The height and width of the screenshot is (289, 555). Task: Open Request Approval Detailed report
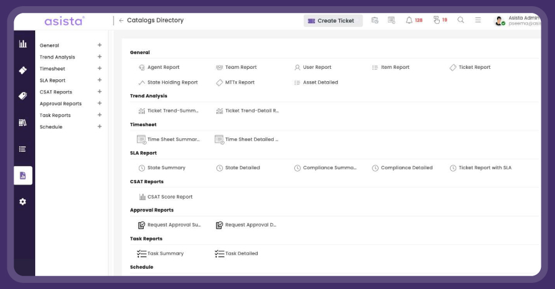tap(246, 225)
